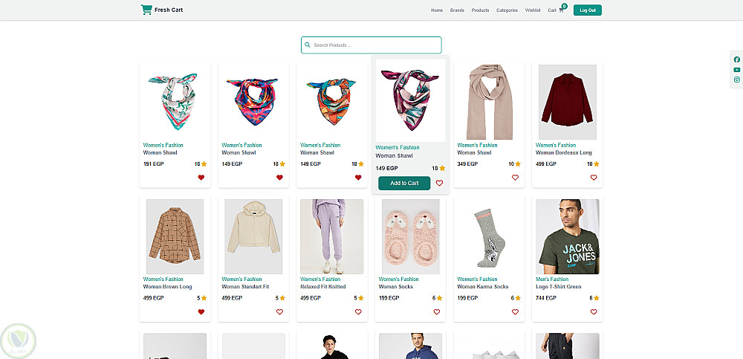743x359 pixels.
Task: Open the Brands nav item
Action: pyautogui.click(x=457, y=10)
